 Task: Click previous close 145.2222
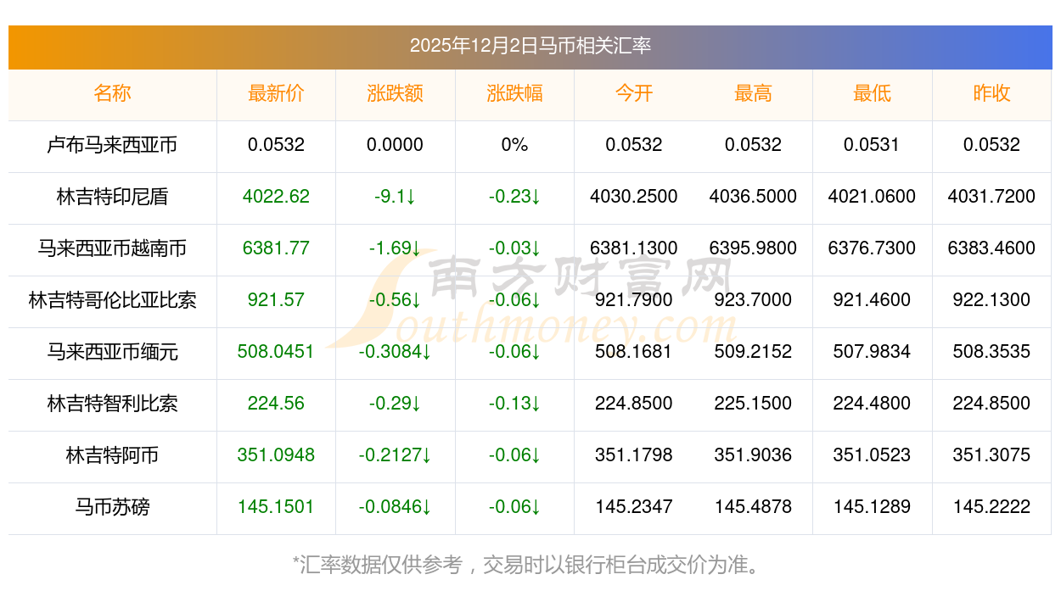(x=991, y=507)
